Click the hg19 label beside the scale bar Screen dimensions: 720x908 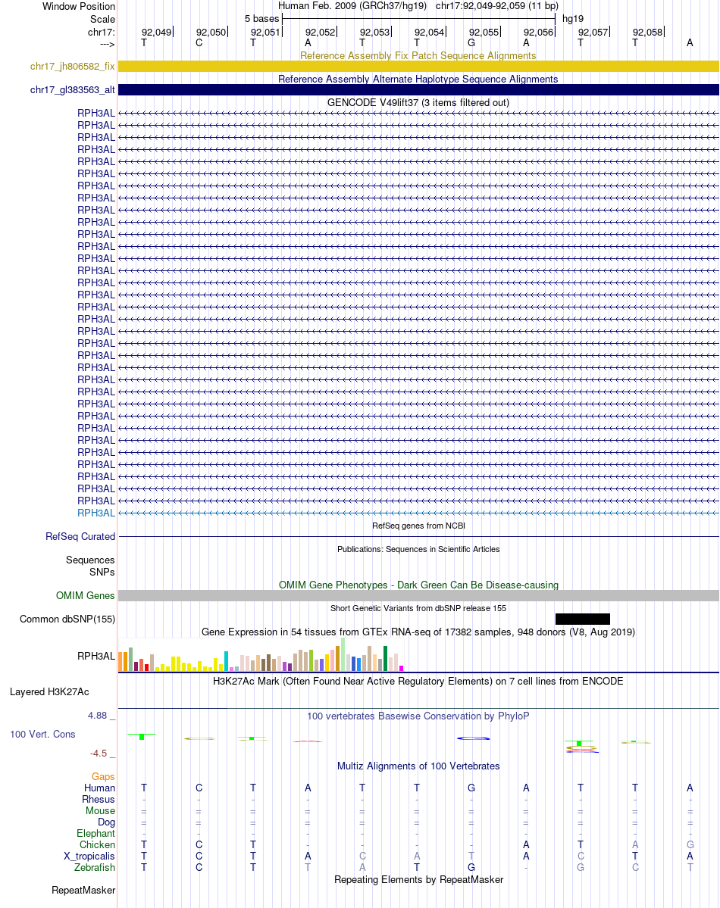tap(573, 18)
